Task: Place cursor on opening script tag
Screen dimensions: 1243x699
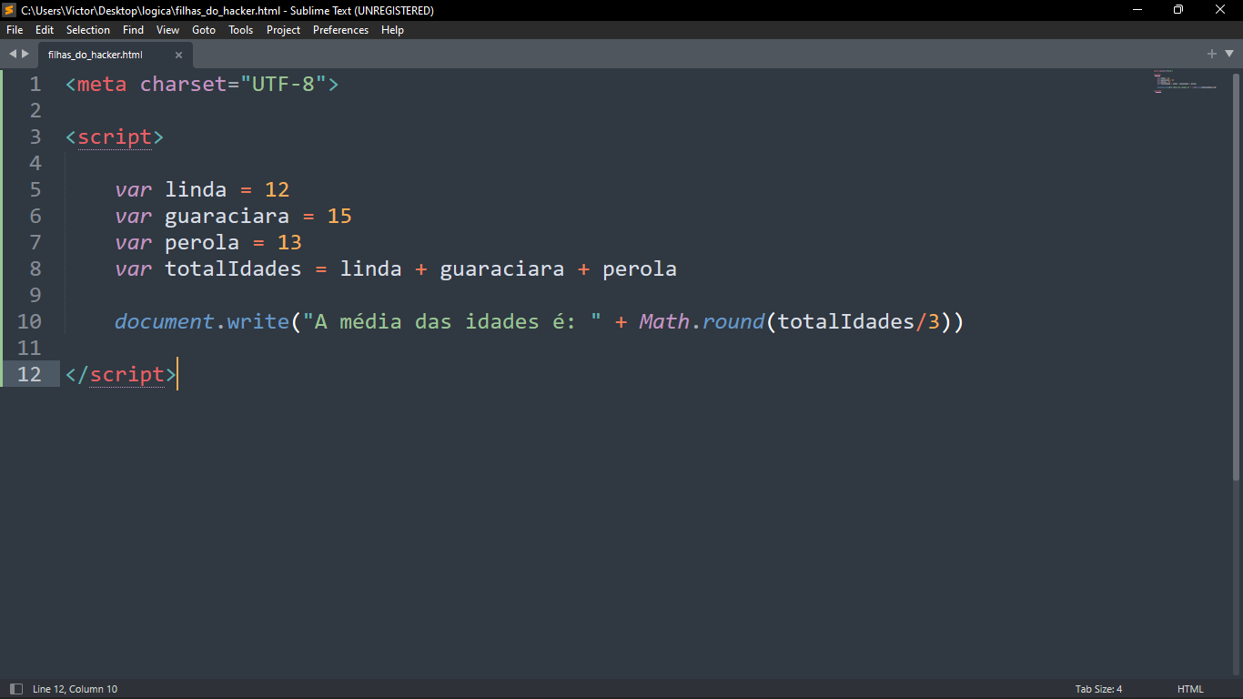Action: [x=115, y=137]
